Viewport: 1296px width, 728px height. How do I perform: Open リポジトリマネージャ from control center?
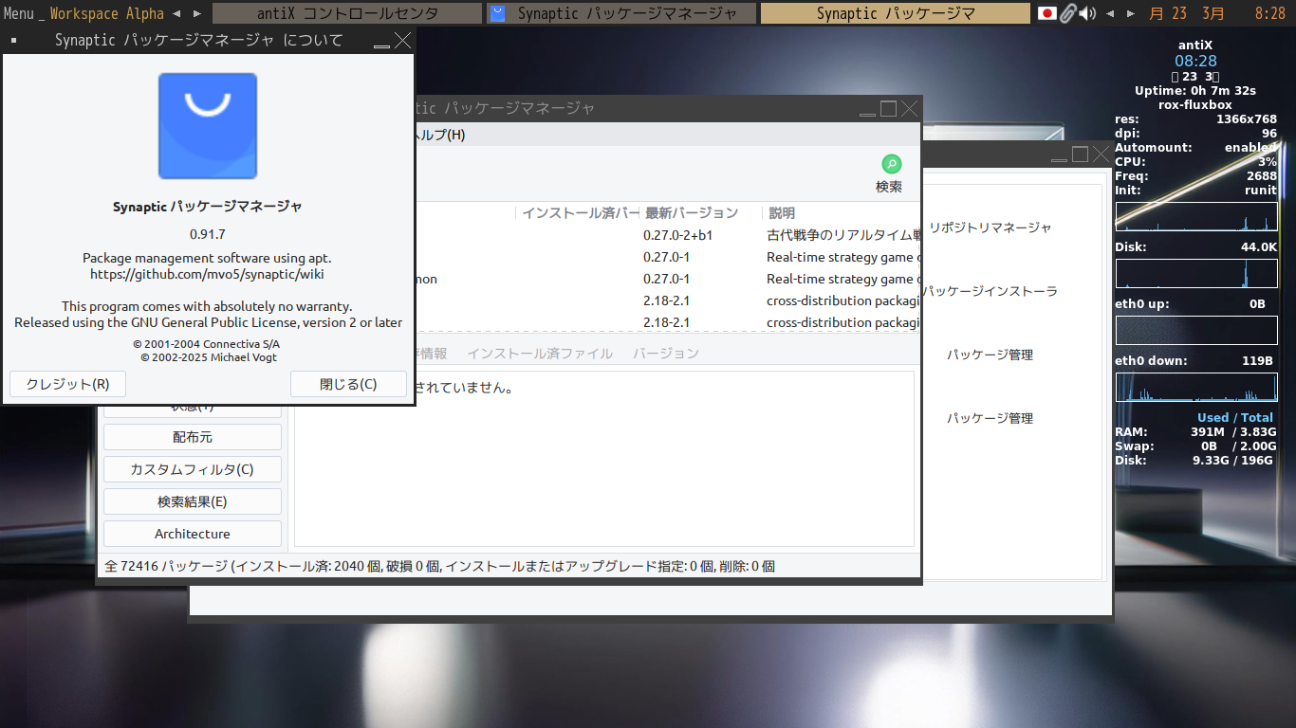point(991,227)
